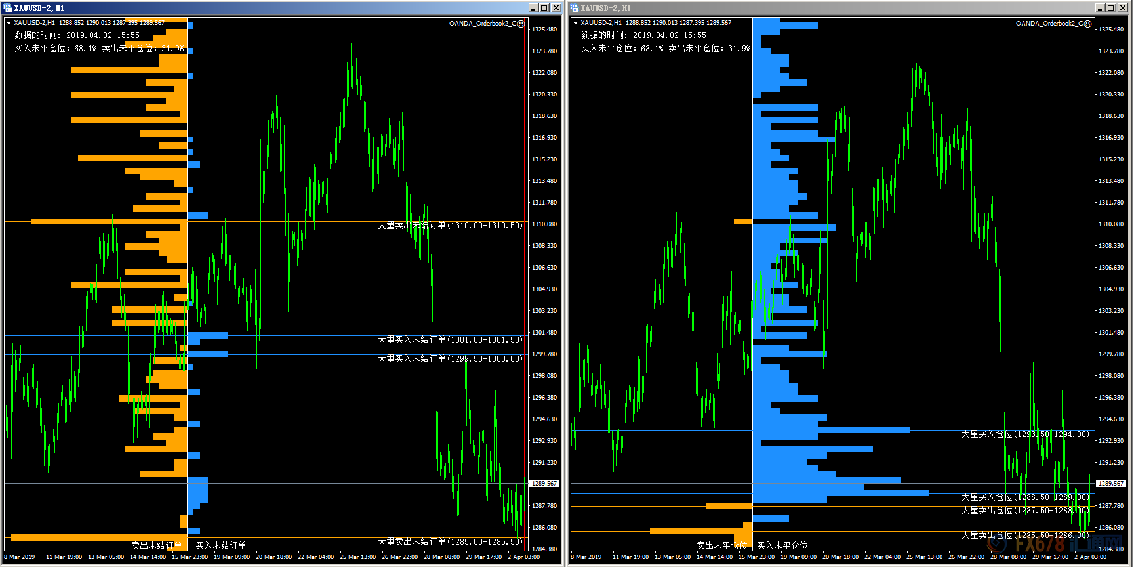This screenshot has width=1134, height=567.
Task: Select label 大量卖出未结订单(1285.00-1285.50)
Action: (x=450, y=542)
